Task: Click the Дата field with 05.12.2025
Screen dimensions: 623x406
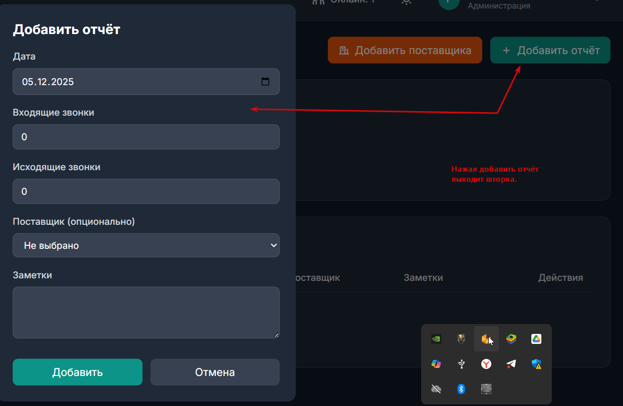Action: (x=146, y=82)
